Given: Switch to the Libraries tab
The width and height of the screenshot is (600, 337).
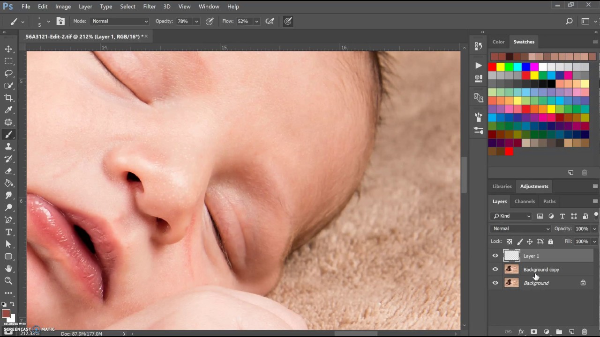Looking at the screenshot, I should 502,186.
